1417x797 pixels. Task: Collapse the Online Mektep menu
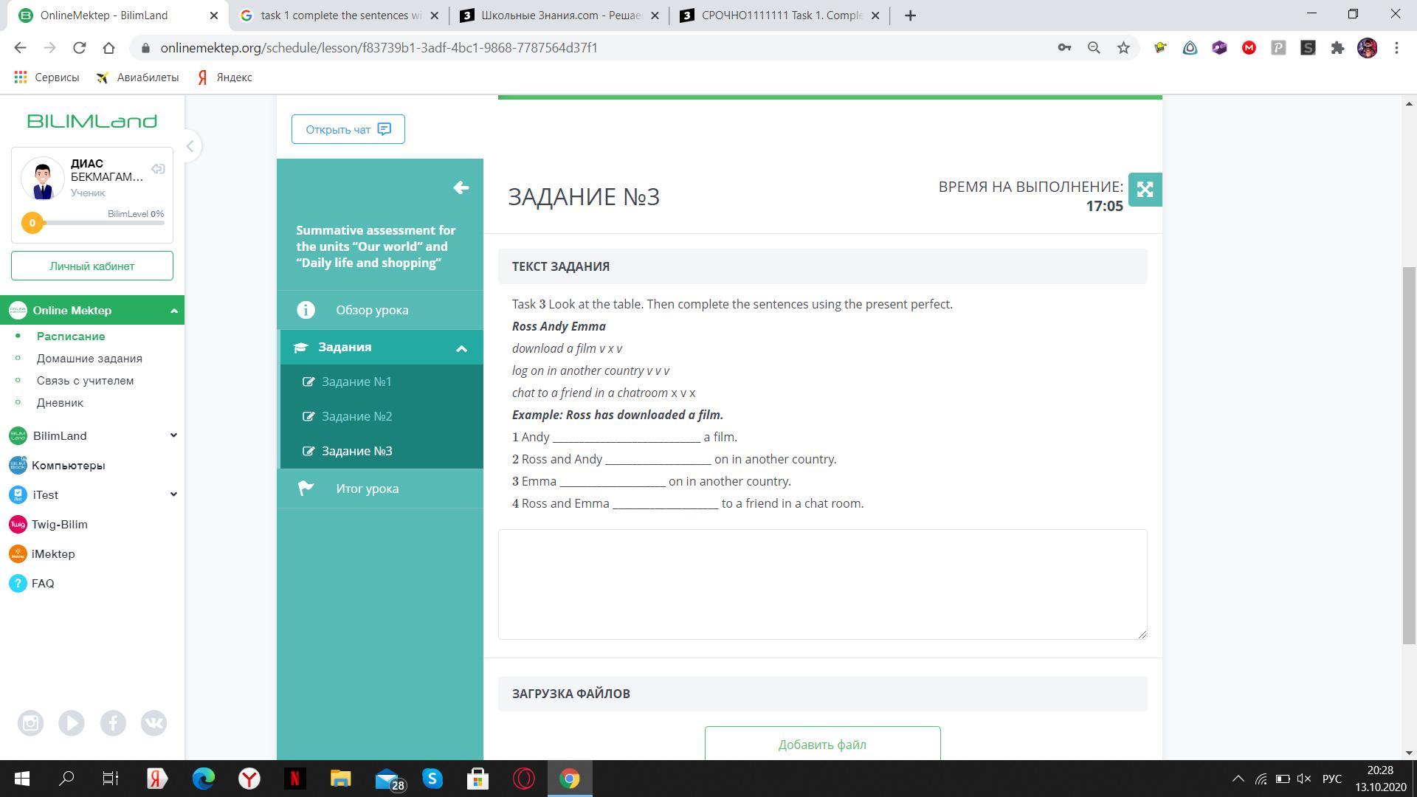click(x=173, y=311)
